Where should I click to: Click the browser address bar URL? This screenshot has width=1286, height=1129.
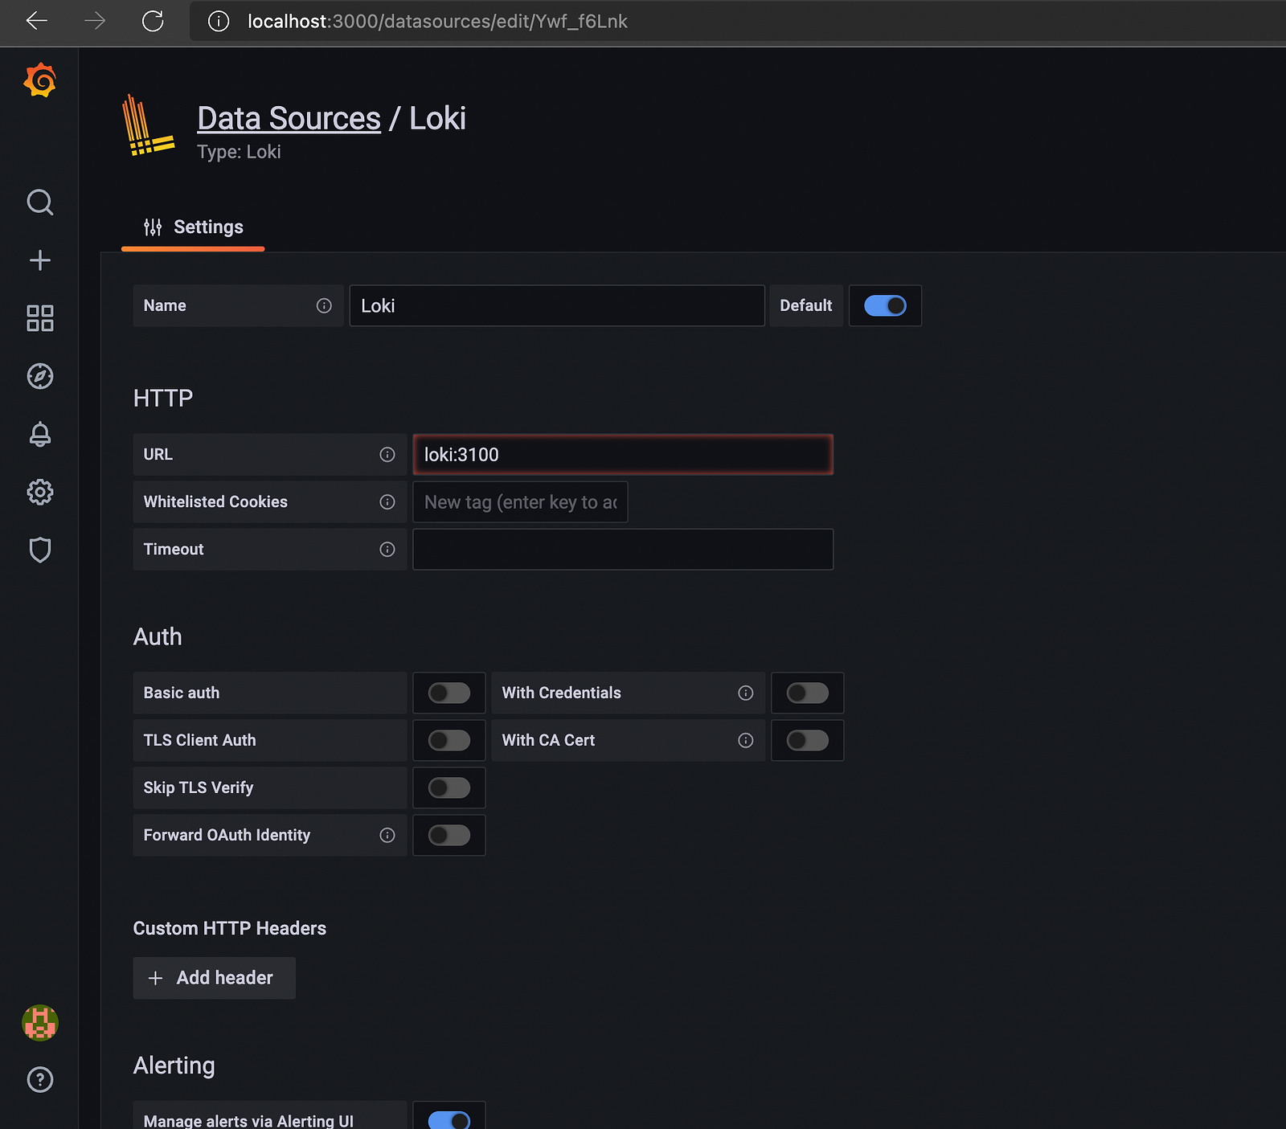[437, 21]
